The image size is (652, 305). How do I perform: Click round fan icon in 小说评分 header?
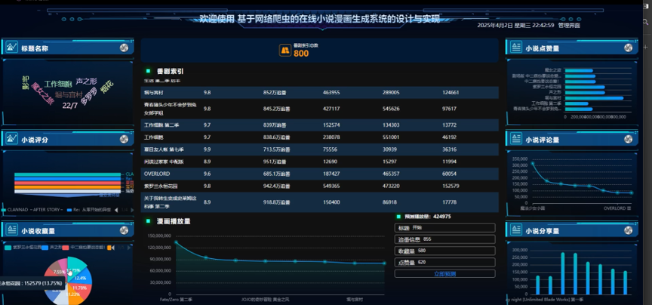click(x=124, y=140)
